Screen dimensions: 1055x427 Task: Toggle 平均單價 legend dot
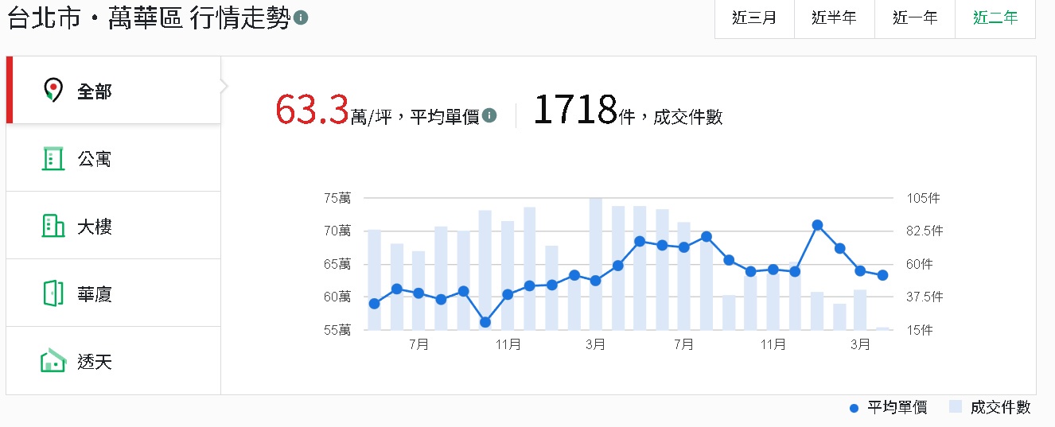click(855, 408)
